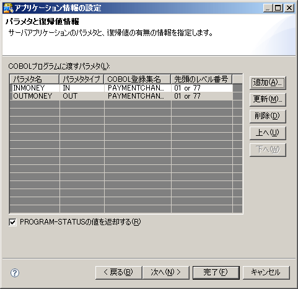Click the 追加(A)... button

point(268,82)
